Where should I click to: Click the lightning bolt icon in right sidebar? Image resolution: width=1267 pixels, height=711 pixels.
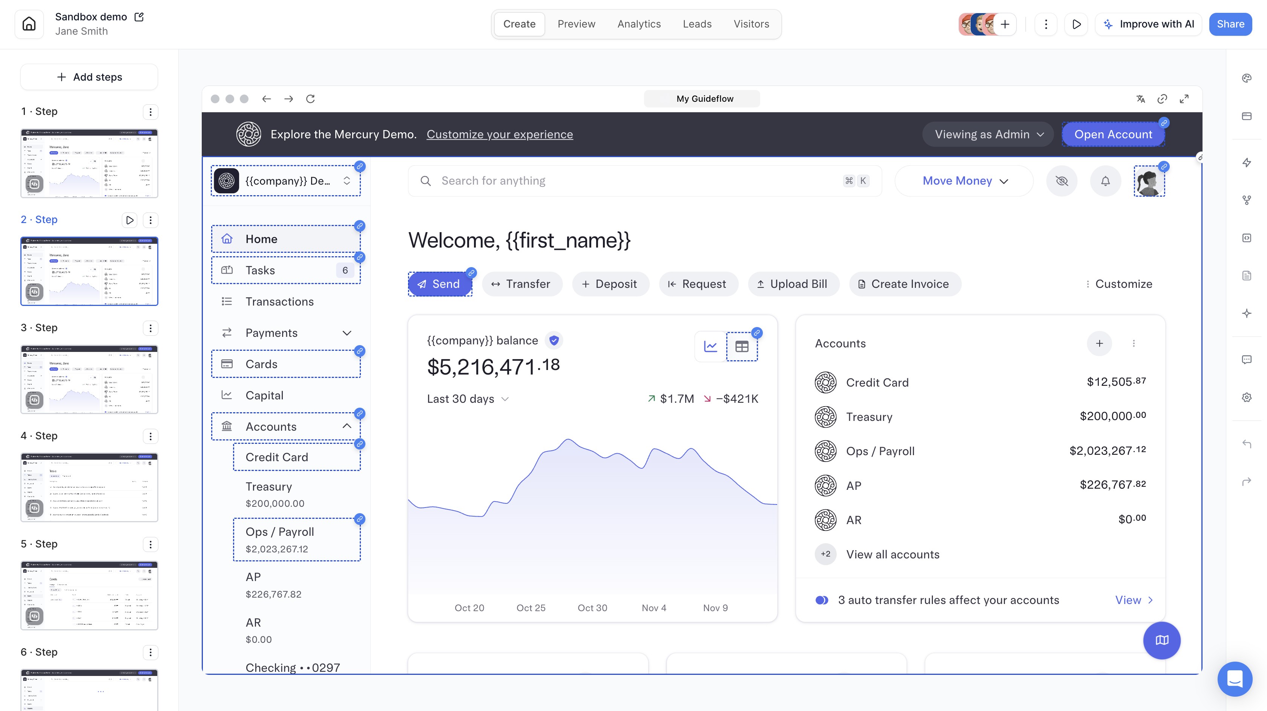point(1246,163)
